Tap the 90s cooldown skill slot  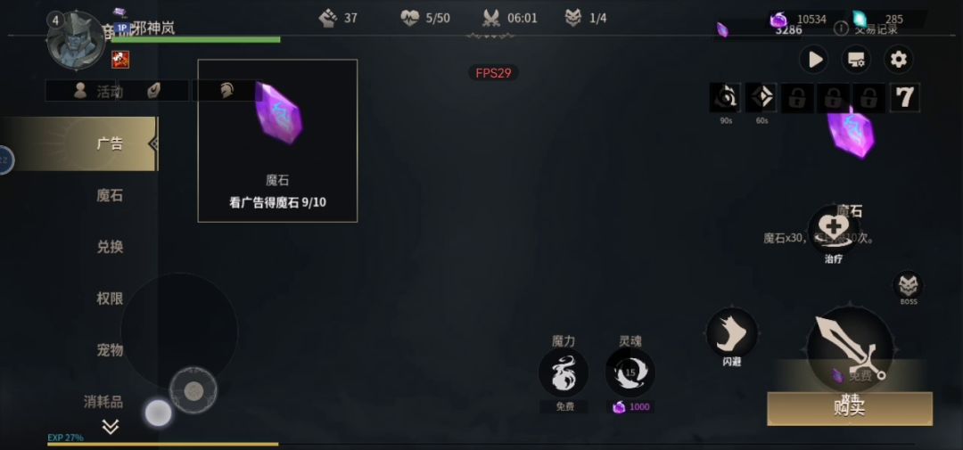point(725,98)
